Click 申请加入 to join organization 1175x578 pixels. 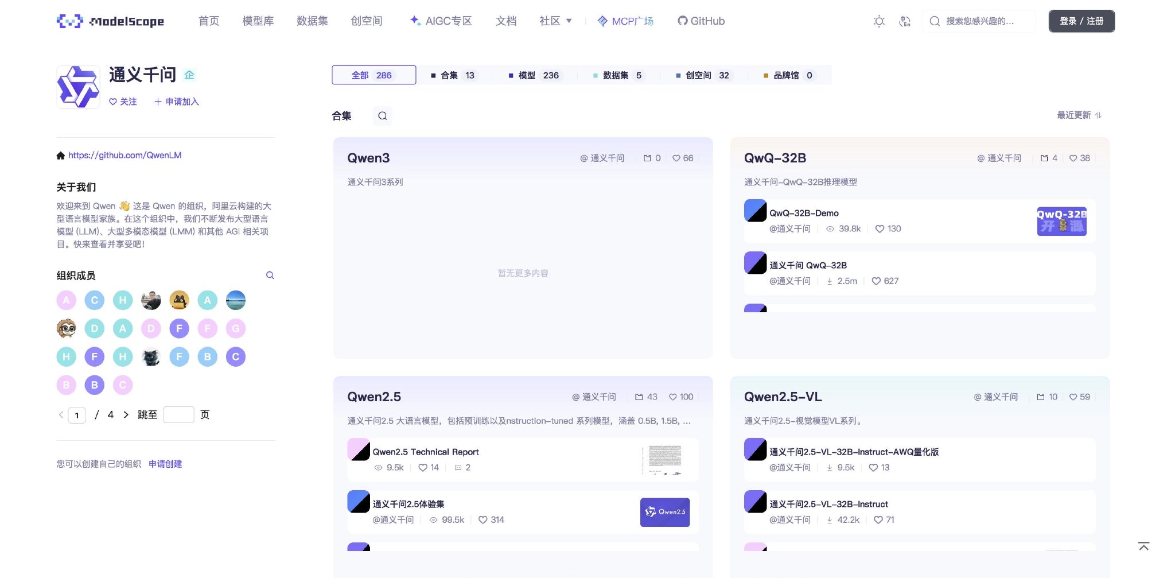pyautogui.click(x=177, y=102)
